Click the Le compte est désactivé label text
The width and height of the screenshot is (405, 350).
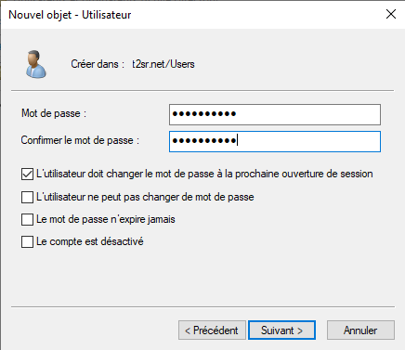(x=90, y=241)
